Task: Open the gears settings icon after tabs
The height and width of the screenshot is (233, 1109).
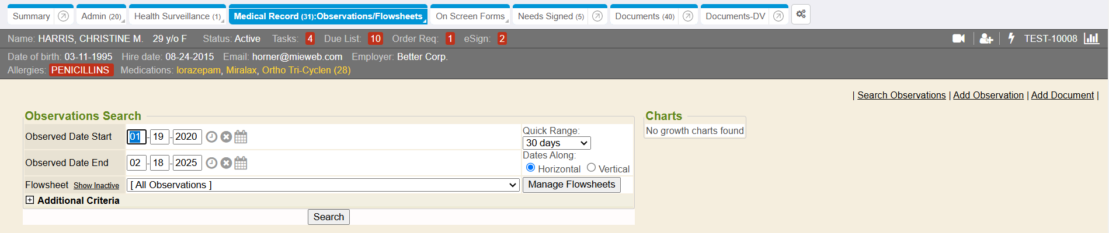Action: (801, 15)
